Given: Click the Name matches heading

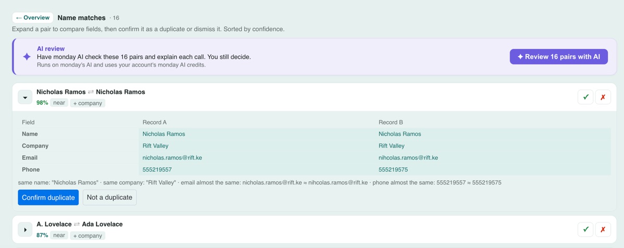Looking at the screenshot, I should pos(82,18).
